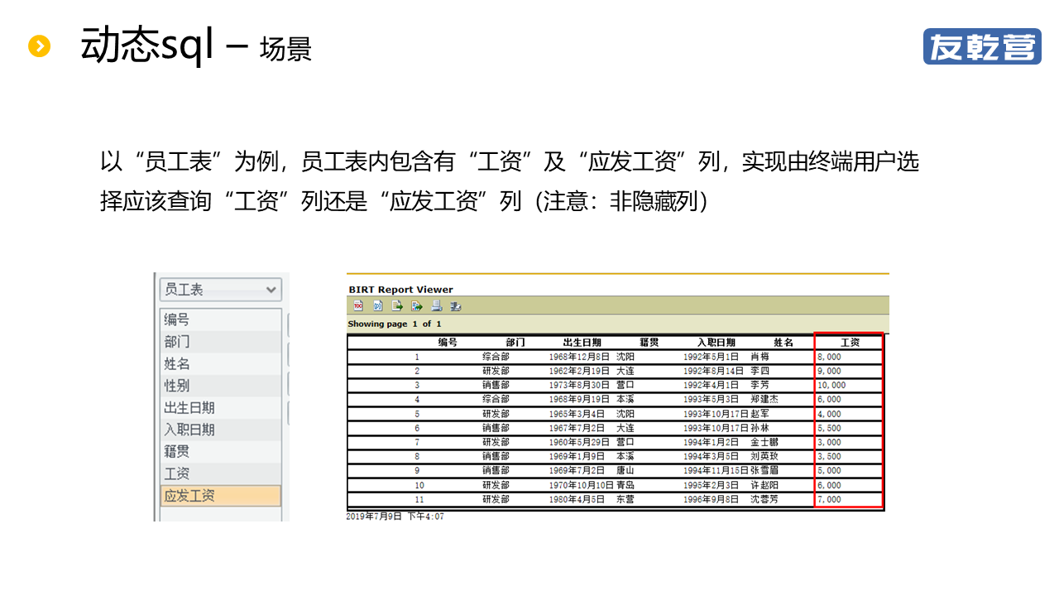Screen dimensions: 1059x596
Task: Click the 出生日期 column header in report
Action: click(582, 342)
